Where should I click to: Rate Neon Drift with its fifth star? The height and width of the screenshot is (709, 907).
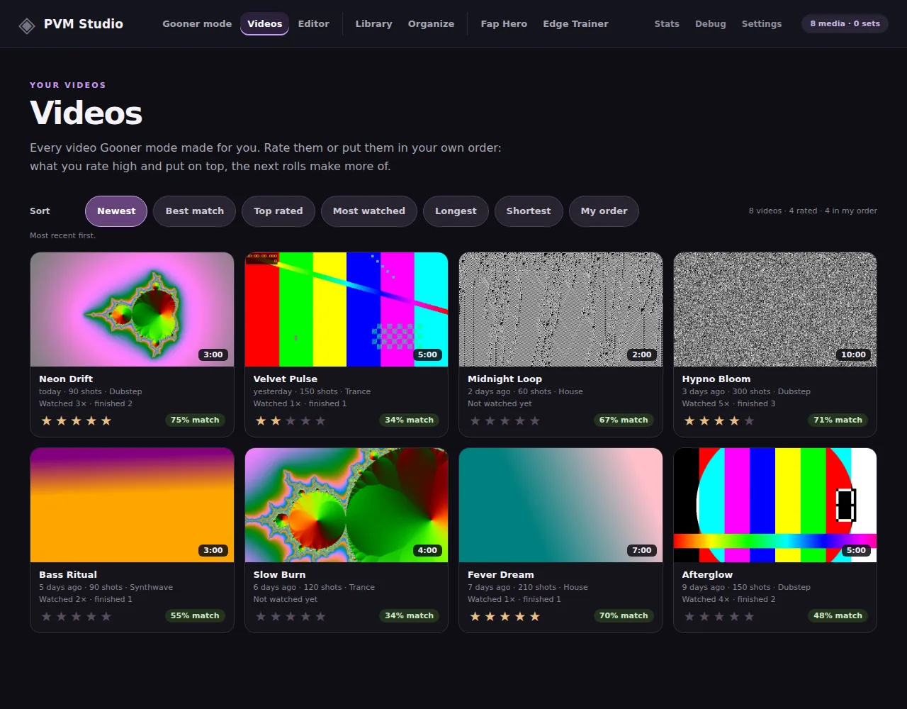(106, 420)
